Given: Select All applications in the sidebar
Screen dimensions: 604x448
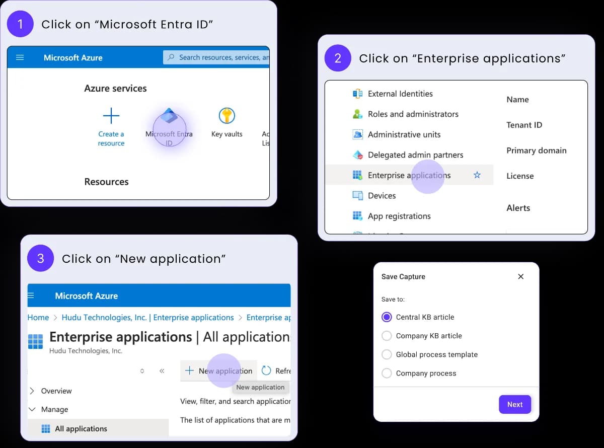Looking at the screenshot, I should (98, 429).
